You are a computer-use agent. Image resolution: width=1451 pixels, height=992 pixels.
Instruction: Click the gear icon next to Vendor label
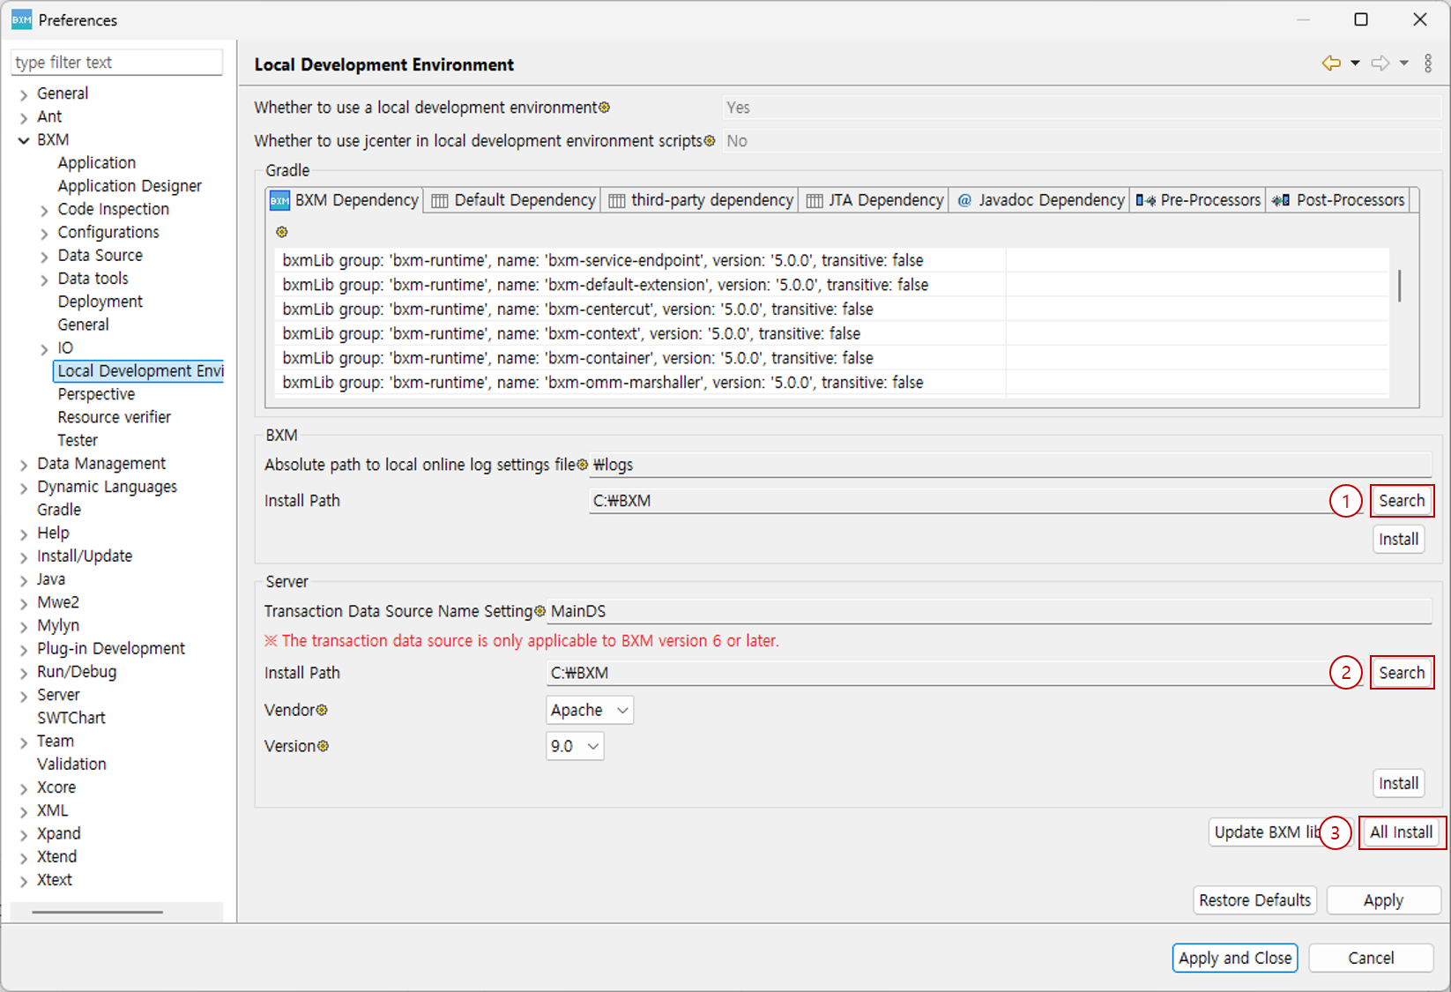[323, 709]
